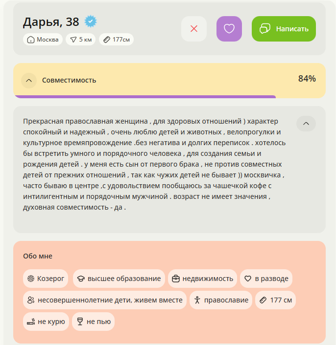336x345 pixels.
Task: Click the несовершеннолетние дети tag
Action: pos(105,300)
